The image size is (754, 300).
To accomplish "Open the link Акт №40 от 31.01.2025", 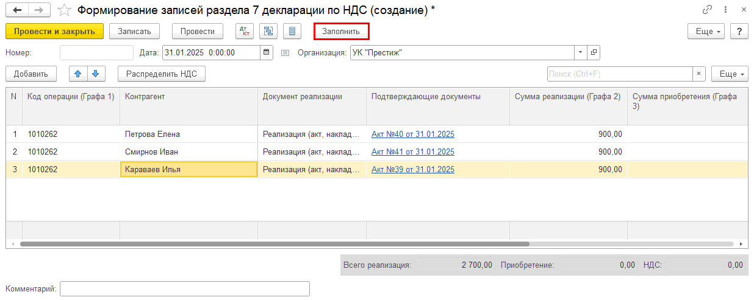I will (x=412, y=134).
